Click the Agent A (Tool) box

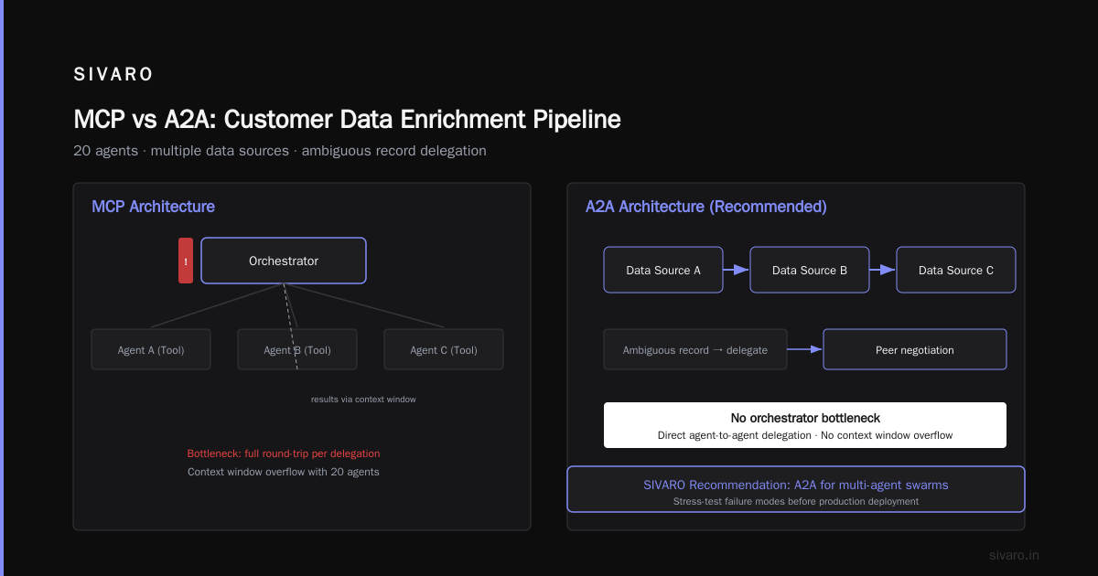151,349
